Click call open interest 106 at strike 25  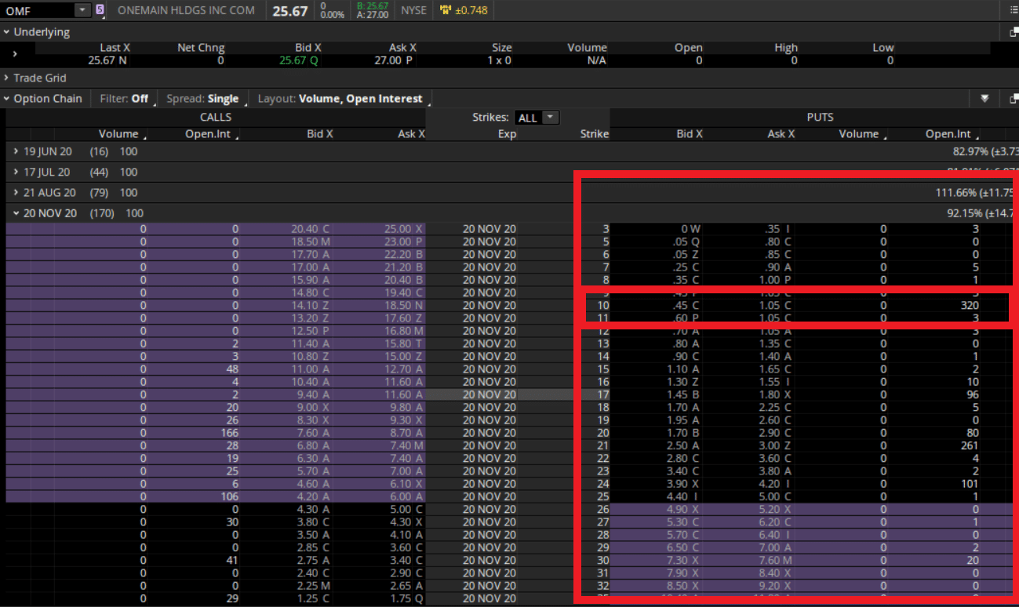[228, 496]
